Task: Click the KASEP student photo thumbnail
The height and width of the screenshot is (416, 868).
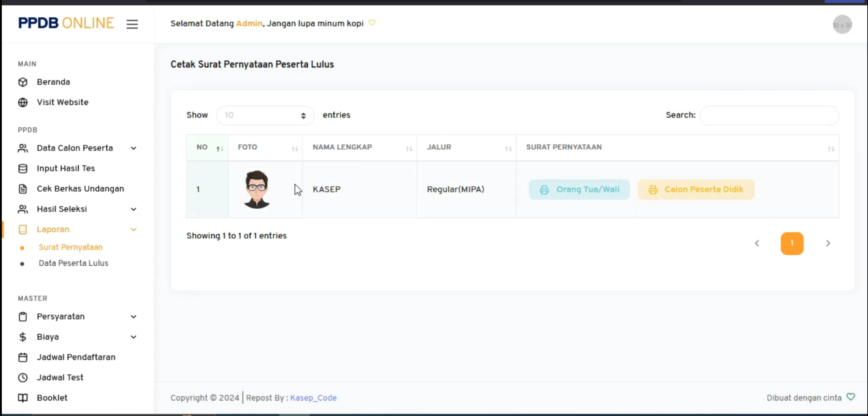Action: 257,189
